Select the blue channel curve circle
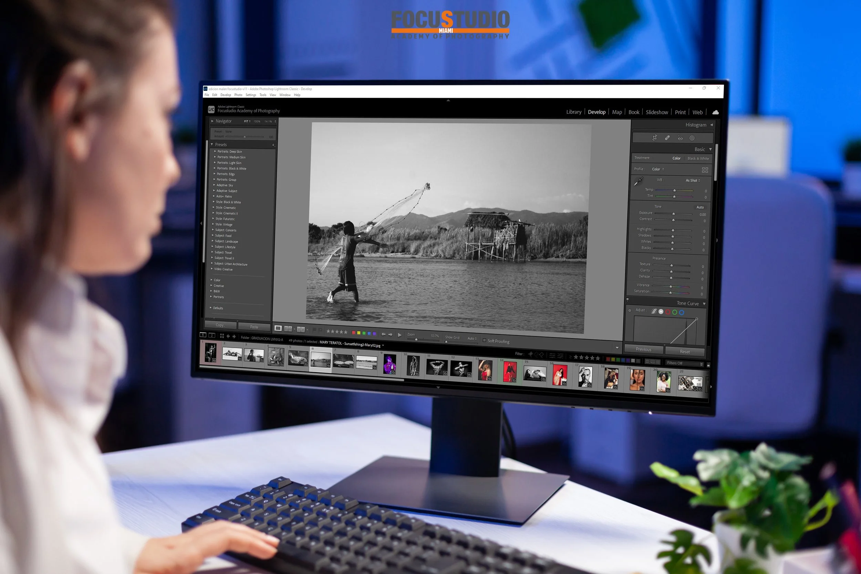This screenshot has width=861, height=574. click(682, 312)
